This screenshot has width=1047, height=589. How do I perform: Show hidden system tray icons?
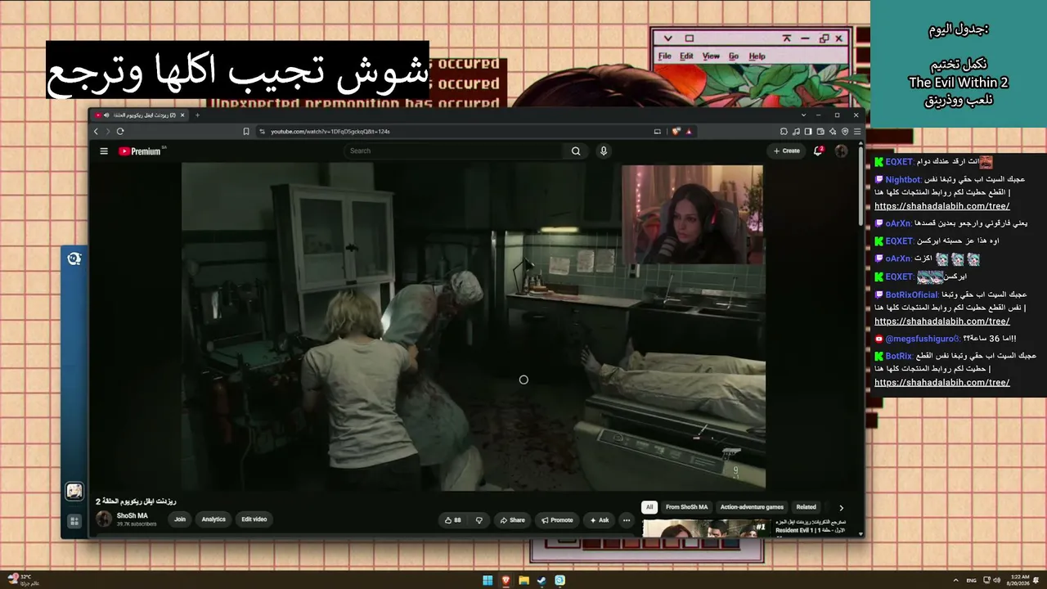click(955, 581)
